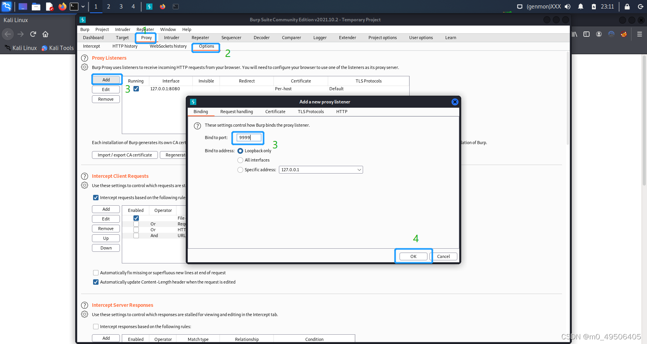Click Intercept Client Requests gear icon

pyautogui.click(x=85, y=185)
